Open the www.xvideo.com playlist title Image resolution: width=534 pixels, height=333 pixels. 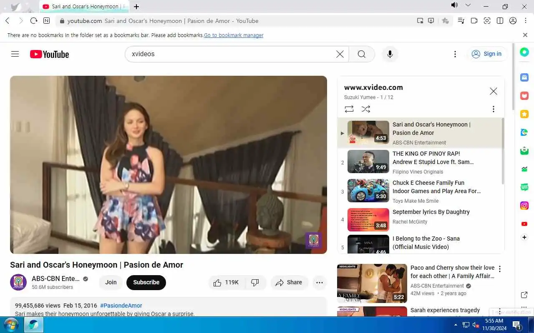pos(373,87)
